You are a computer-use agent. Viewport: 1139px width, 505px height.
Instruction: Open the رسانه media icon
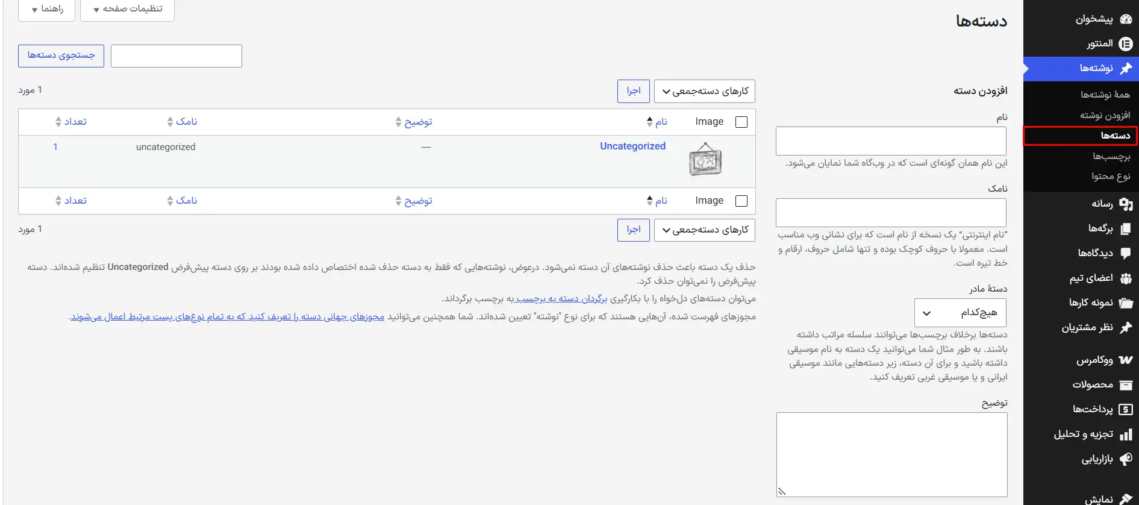1126,204
